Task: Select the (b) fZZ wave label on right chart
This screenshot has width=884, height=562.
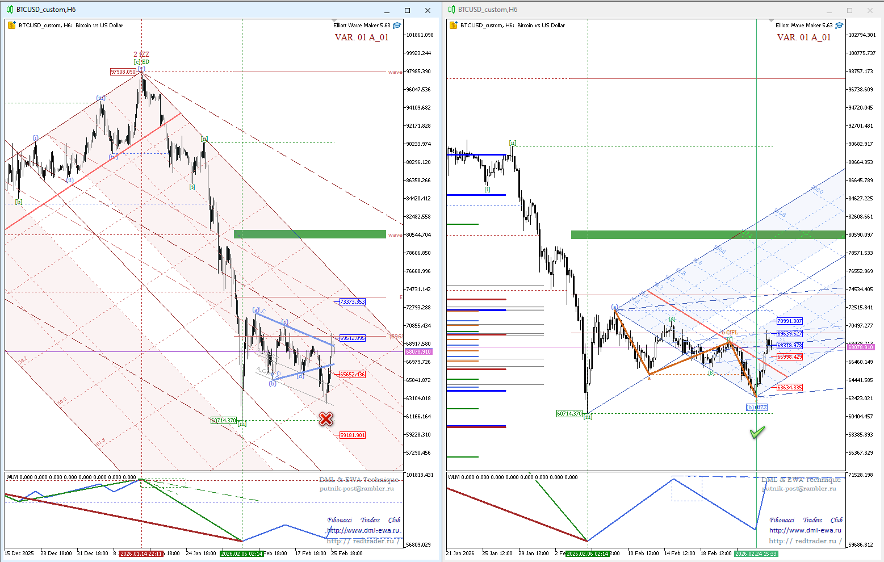Action: (757, 407)
